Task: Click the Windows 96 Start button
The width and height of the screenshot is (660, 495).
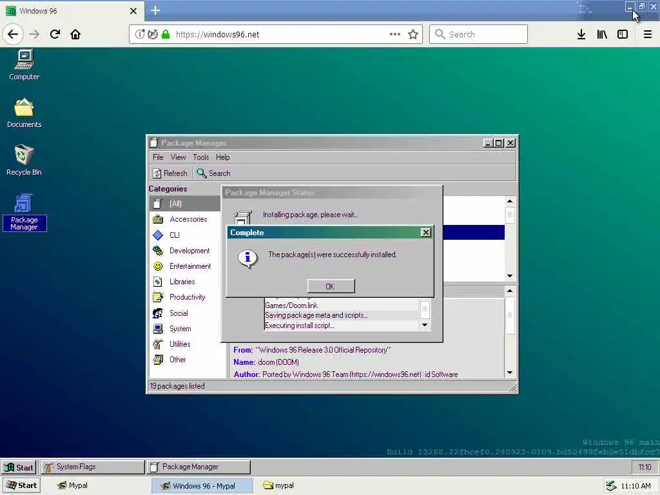Action: tap(19, 467)
